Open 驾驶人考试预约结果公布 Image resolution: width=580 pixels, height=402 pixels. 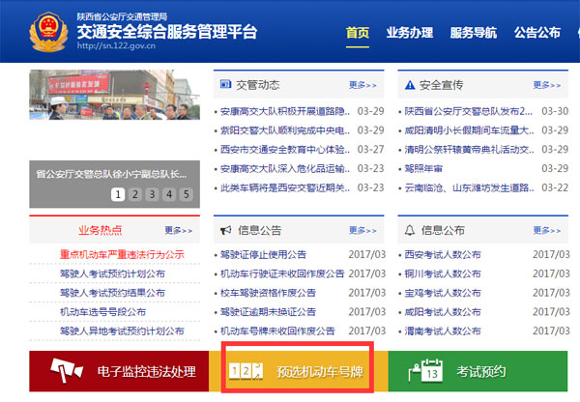[112, 293]
